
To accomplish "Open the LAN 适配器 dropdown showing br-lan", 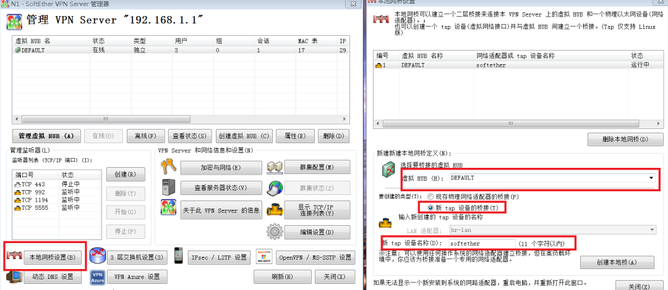I will coord(552,230).
